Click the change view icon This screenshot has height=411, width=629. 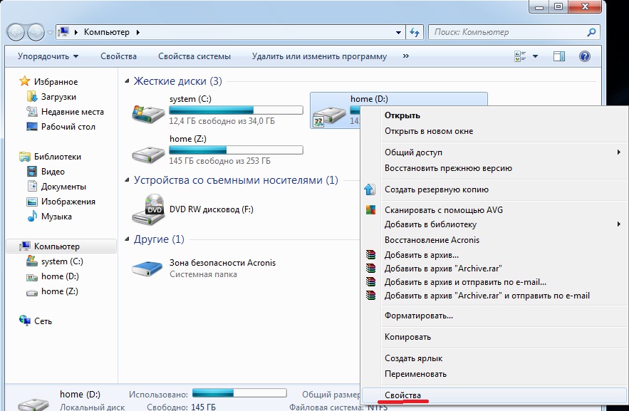pyautogui.click(x=520, y=56)
